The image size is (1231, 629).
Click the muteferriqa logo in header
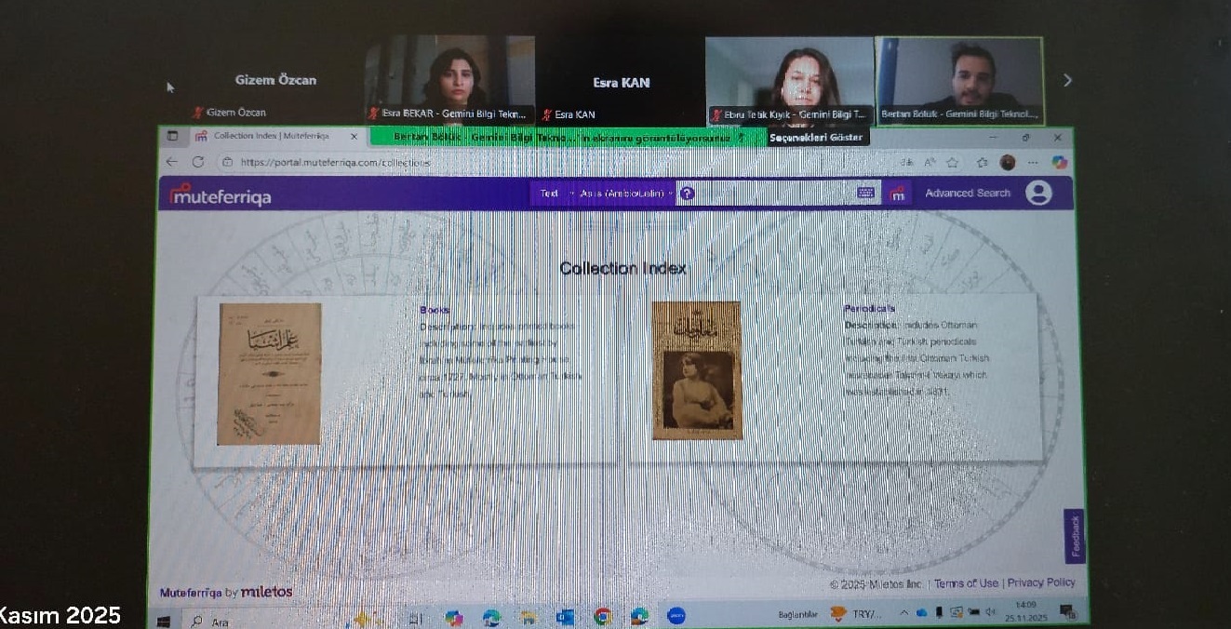221,196
